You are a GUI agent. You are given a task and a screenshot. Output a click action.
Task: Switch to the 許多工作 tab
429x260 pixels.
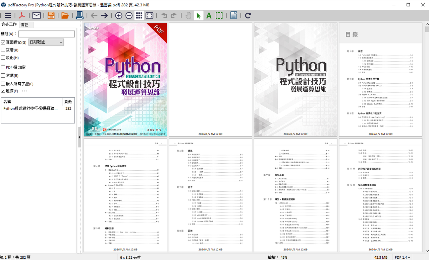tap(9, 24)
